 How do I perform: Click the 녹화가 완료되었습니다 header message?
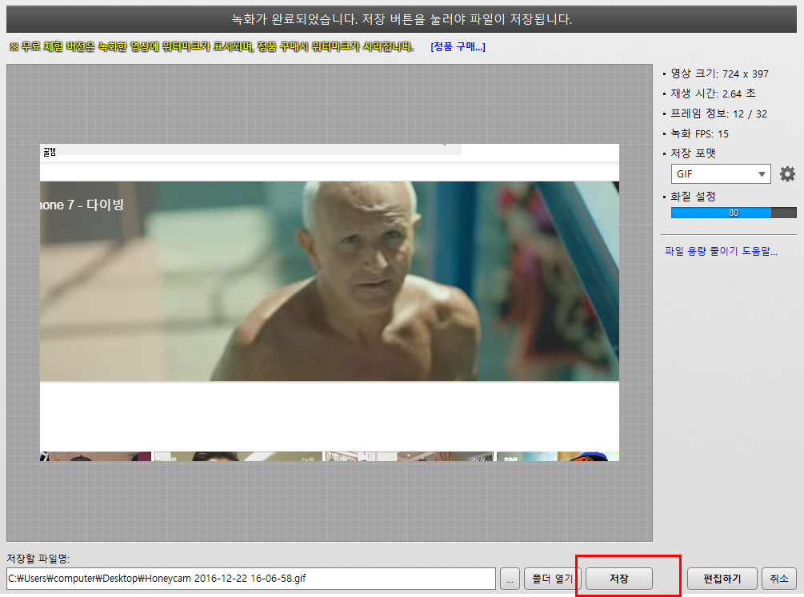point(402,19)
